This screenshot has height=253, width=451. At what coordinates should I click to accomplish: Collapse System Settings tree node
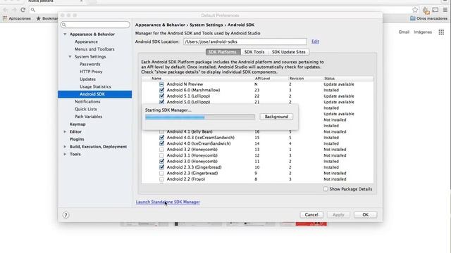pos(70,57)
